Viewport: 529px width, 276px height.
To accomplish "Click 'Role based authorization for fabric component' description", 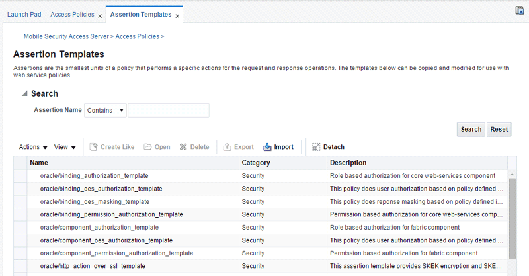I will pos(395,228).
